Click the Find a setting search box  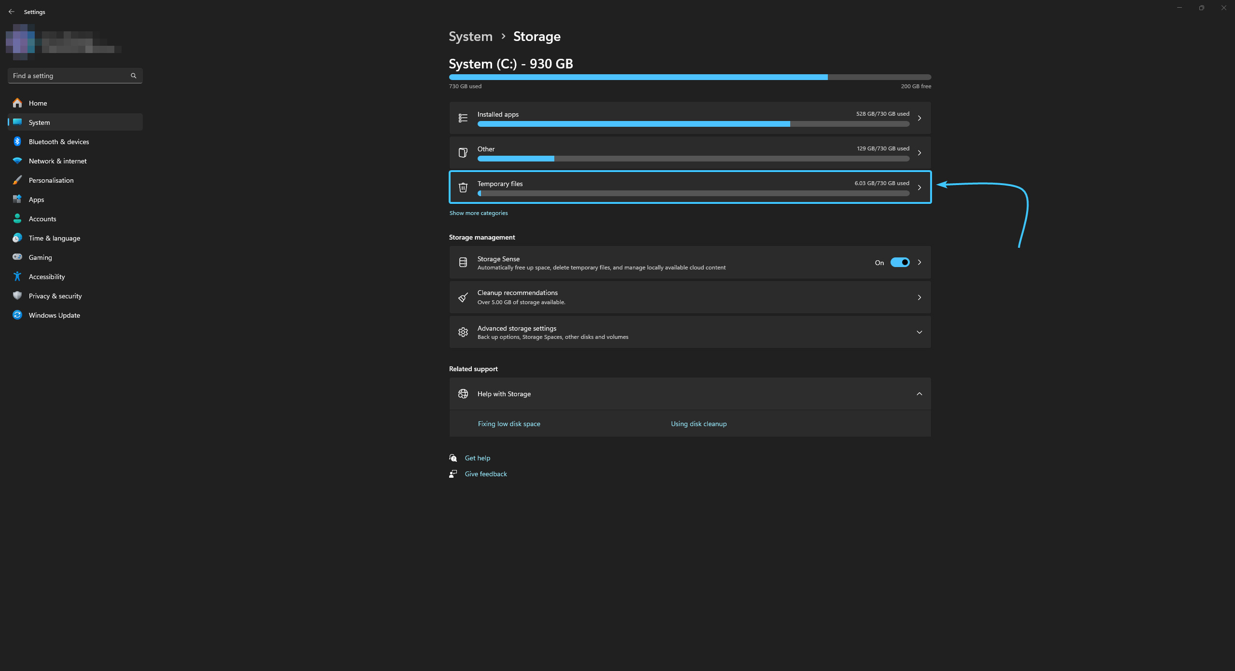70,76
